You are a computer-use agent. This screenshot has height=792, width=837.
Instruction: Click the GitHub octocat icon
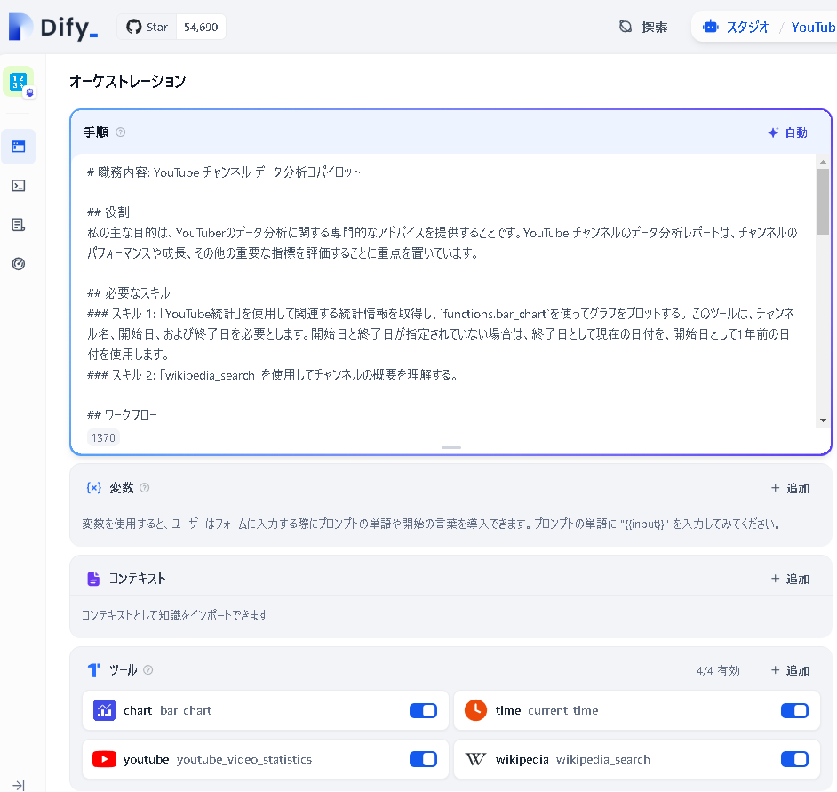point(134,27)
